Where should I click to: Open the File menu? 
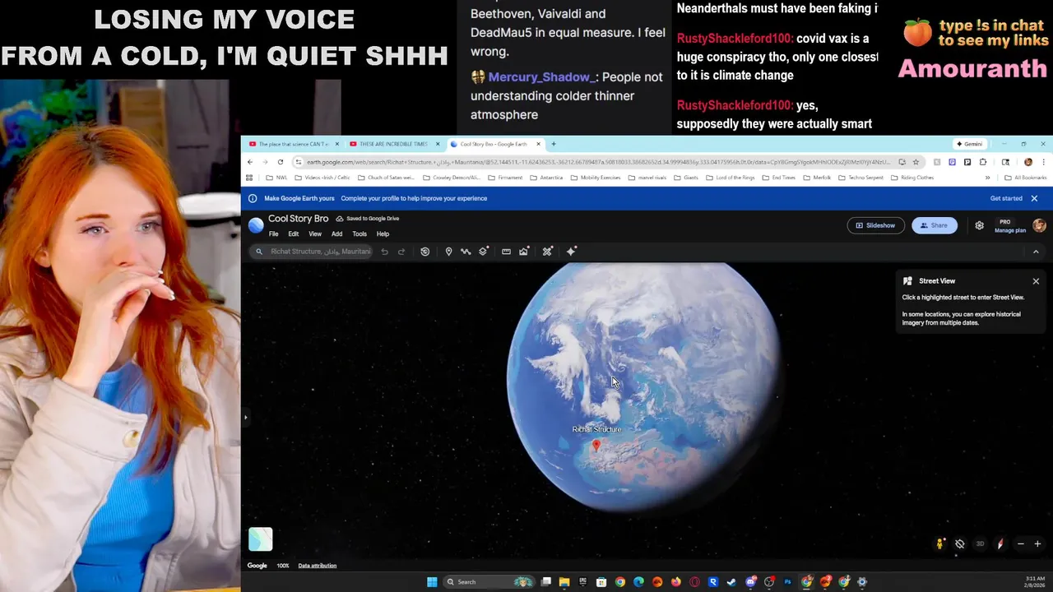click(x=273, y=234)
